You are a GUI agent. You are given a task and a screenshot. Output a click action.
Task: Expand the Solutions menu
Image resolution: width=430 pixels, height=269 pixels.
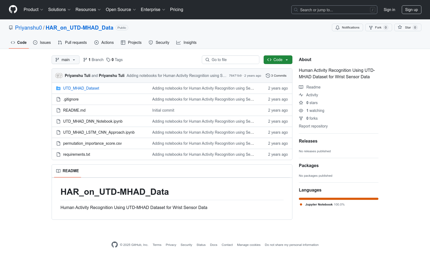[x=59, y=10]
